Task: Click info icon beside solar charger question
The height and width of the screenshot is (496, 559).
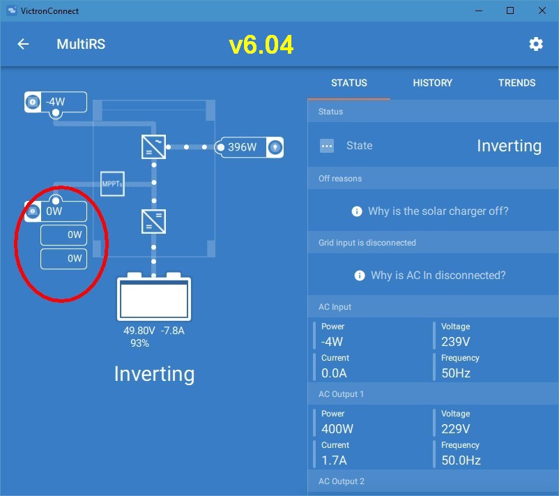Action: (x=356, y=211)
